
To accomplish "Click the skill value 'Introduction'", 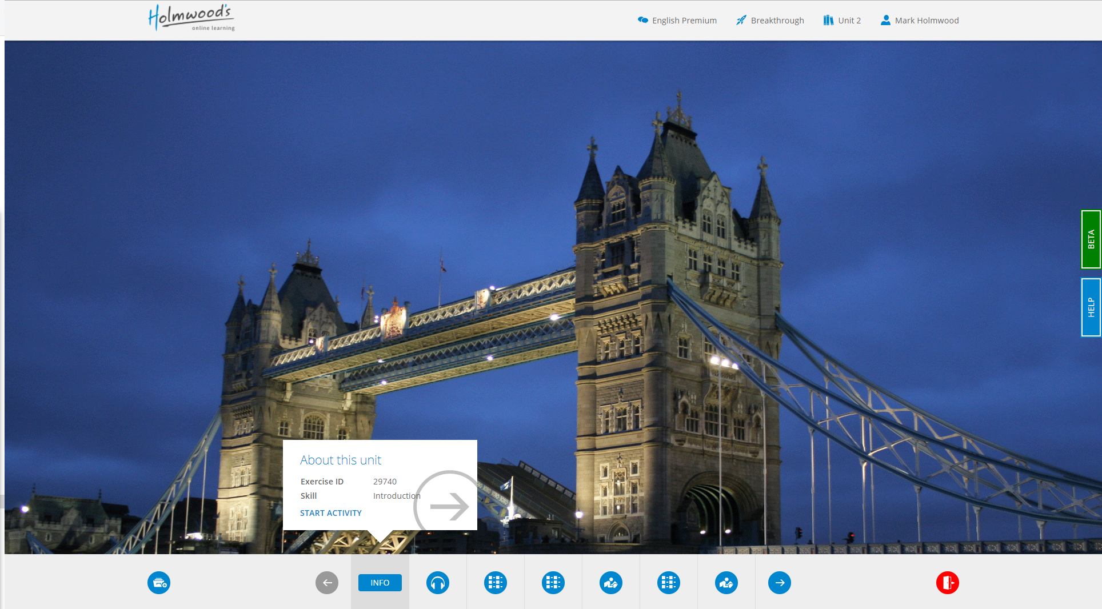I will coord(397,496).
